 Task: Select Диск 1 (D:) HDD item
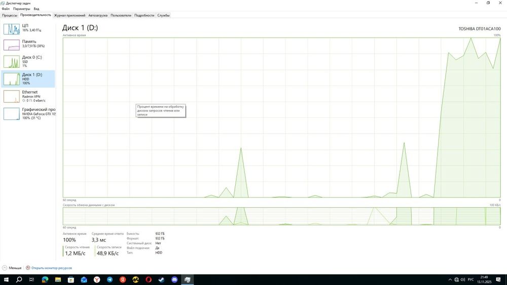tap(28, 79)
